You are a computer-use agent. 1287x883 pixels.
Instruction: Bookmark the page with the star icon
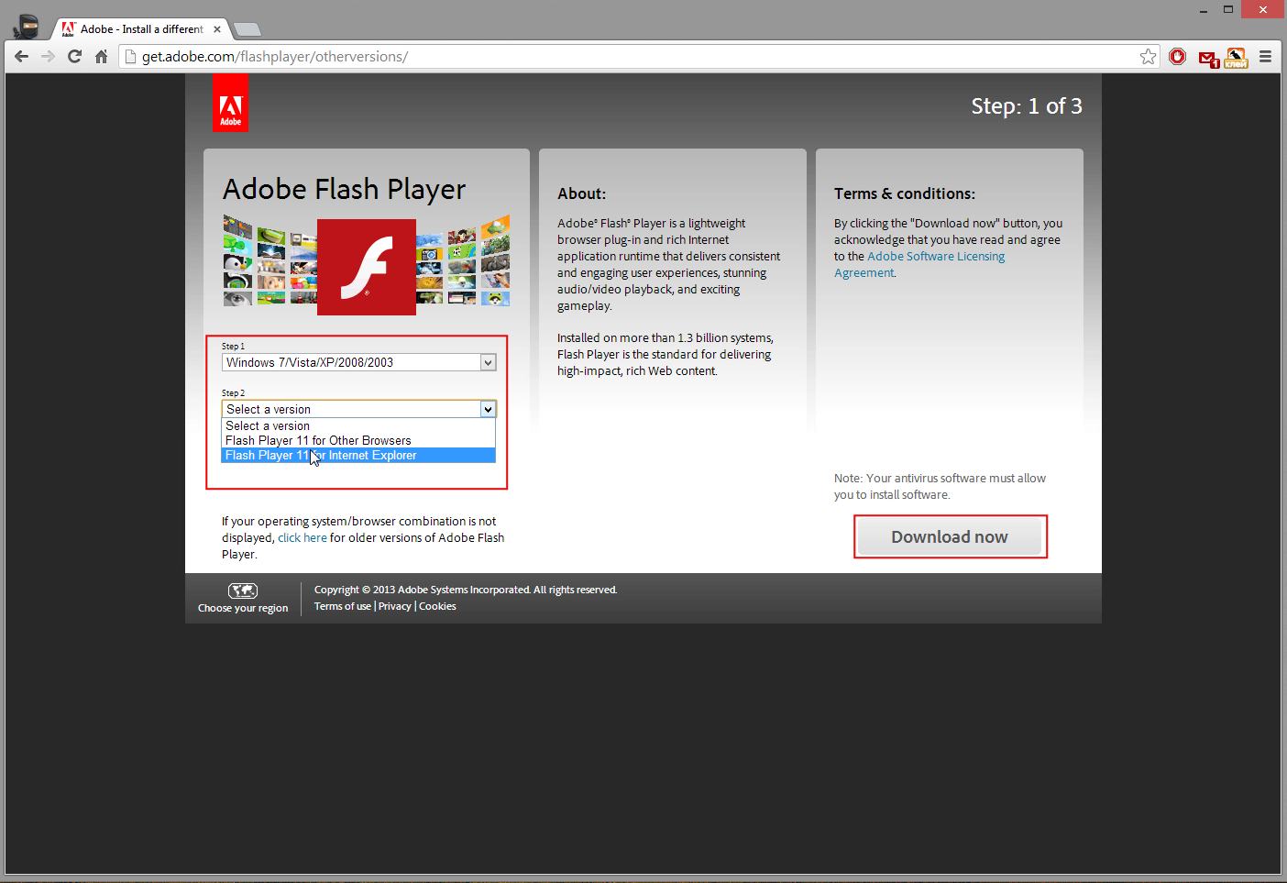[x=1148, y=56]
